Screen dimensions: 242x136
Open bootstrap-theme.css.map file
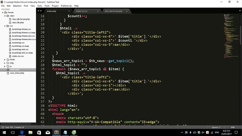coord(23,33)
